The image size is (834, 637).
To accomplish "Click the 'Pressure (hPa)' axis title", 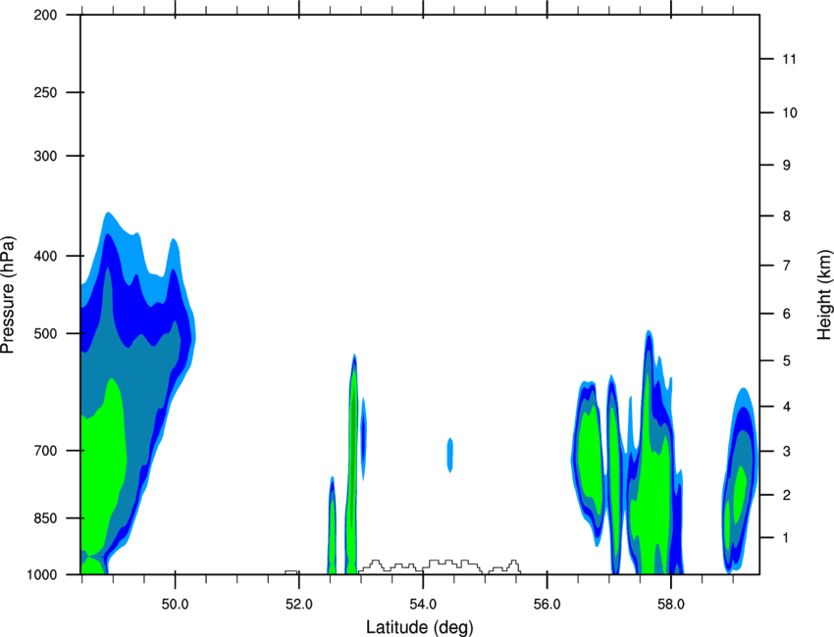I will click(8, 295).
